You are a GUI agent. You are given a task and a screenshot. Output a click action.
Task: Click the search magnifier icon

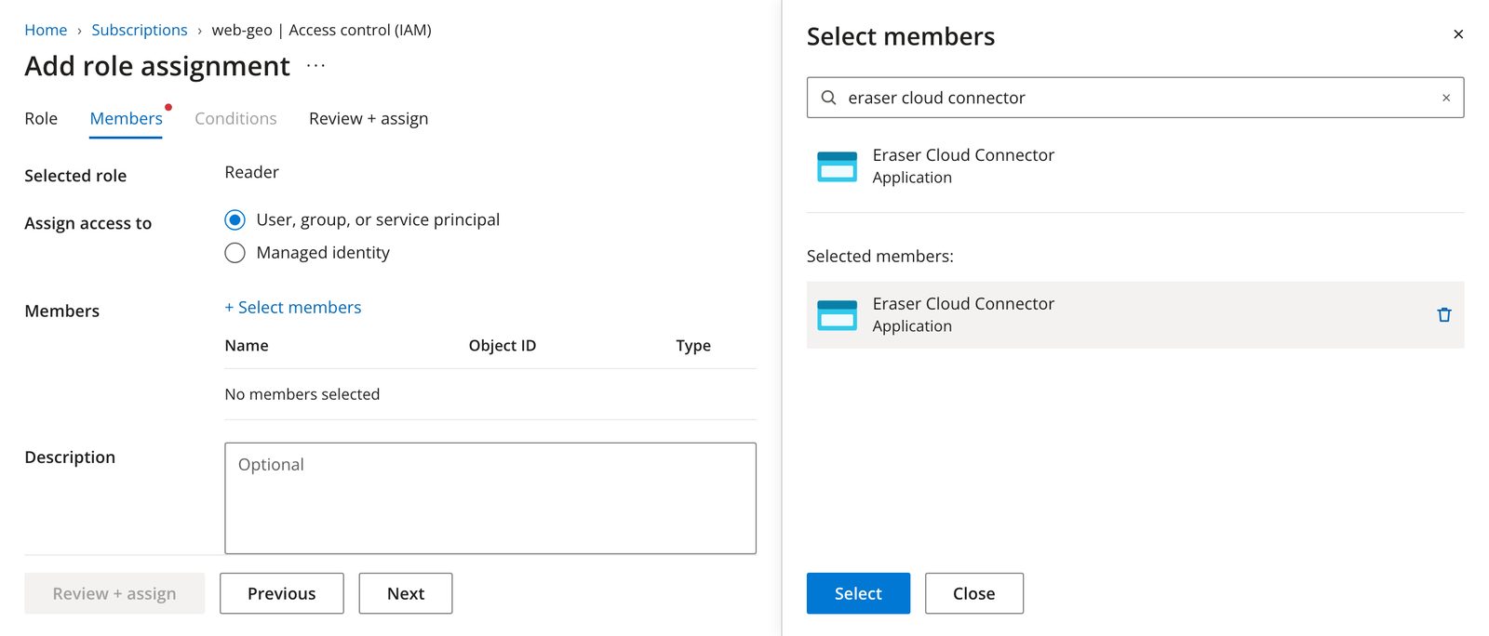click(x=828, y=98)
